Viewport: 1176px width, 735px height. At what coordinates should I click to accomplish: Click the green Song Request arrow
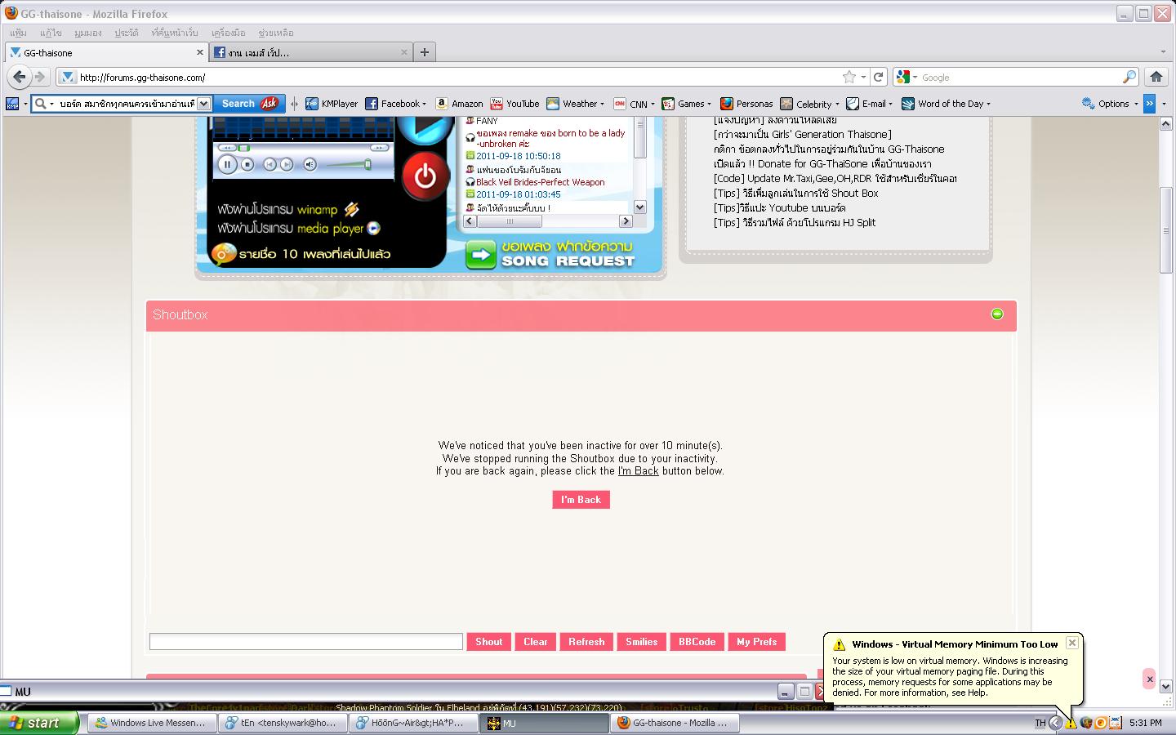(x=481, y=254)
